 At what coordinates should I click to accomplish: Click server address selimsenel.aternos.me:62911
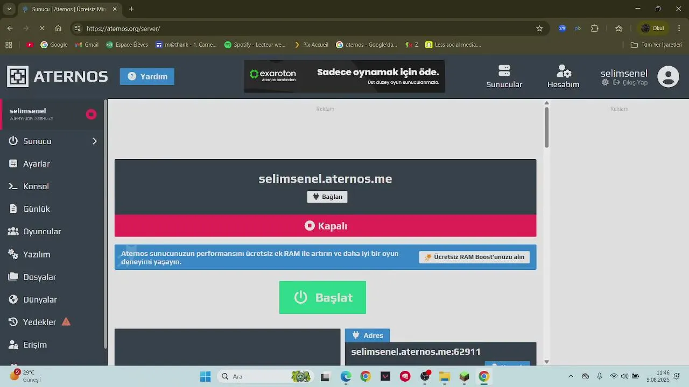tap(416, 352)
